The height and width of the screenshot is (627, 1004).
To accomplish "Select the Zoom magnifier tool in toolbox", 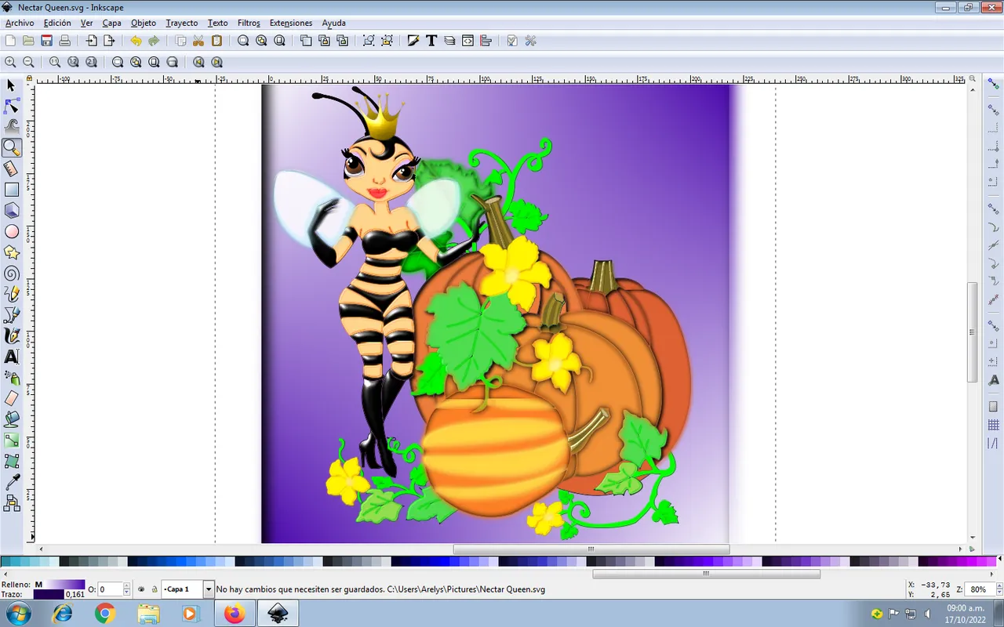I will tap(11, 147).
